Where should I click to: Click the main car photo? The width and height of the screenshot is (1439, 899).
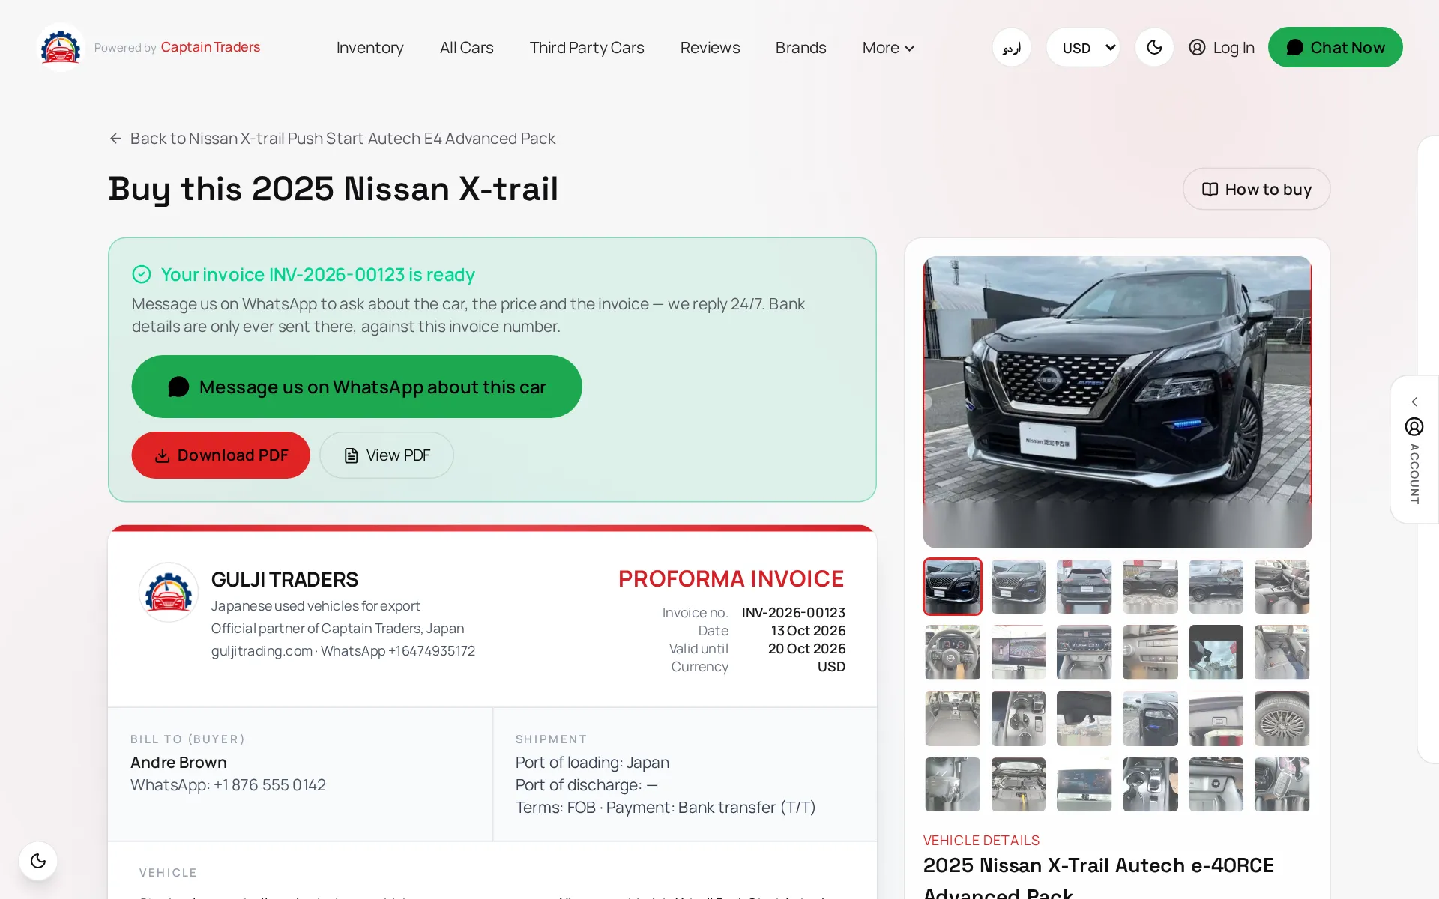[1117, 402]
